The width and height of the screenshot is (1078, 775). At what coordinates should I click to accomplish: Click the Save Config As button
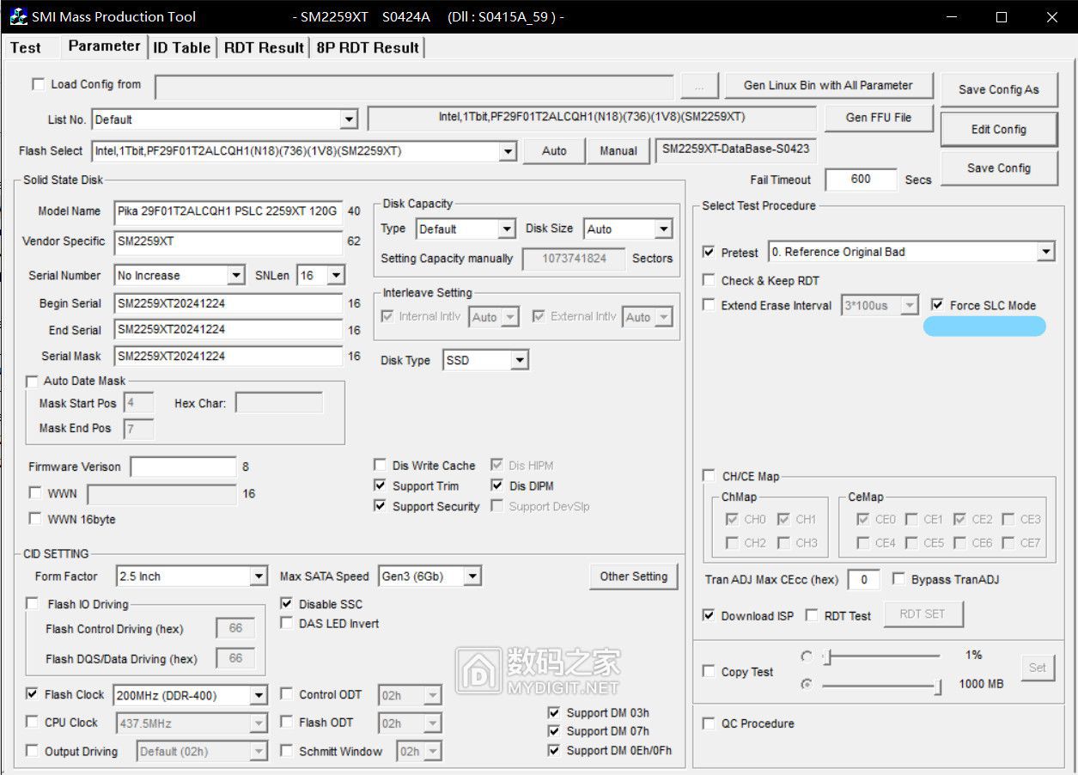pyautogui.click(x=998, y=89)
